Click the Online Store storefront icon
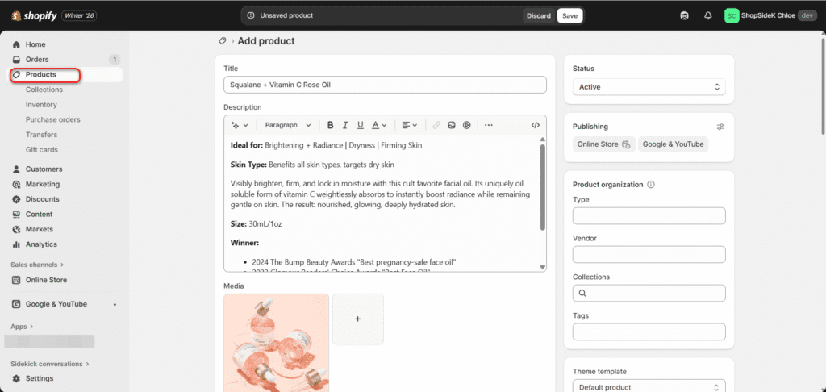826x392 pixels. click(x=16, y=280)
